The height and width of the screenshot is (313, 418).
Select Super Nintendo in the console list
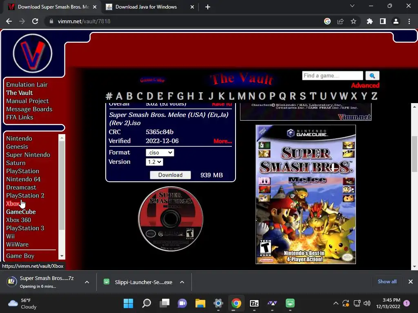pos(28,155)
